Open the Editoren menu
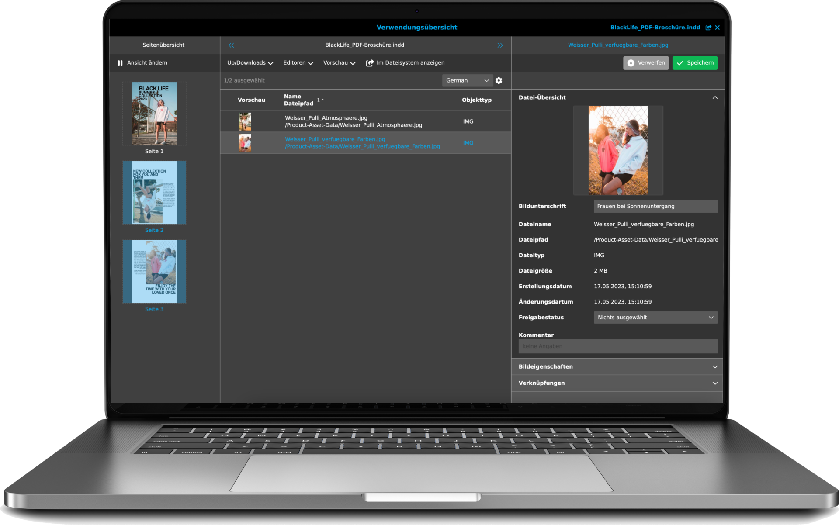The width and height of the screenshot is (839, 525). [x=298, y=63]
